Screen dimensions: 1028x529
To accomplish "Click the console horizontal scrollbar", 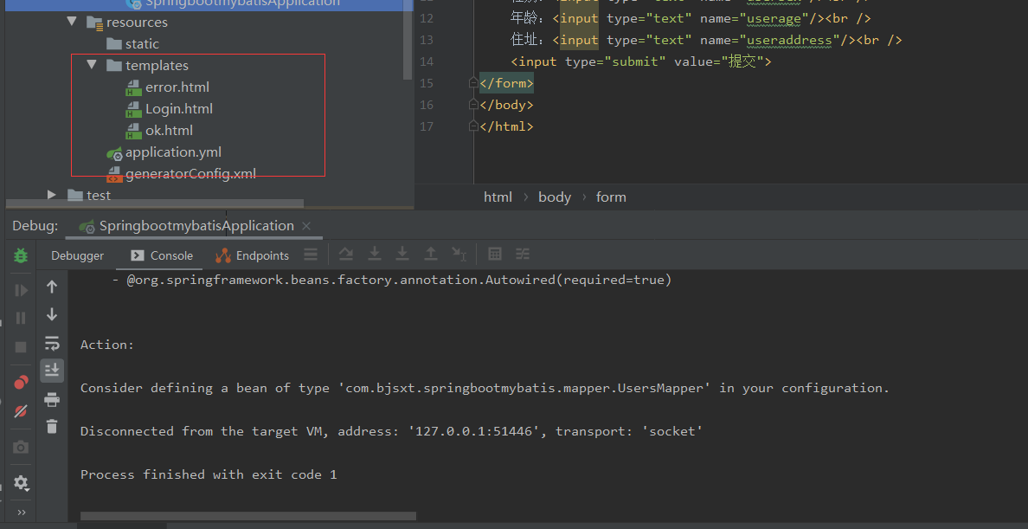I will click(247, 516).
